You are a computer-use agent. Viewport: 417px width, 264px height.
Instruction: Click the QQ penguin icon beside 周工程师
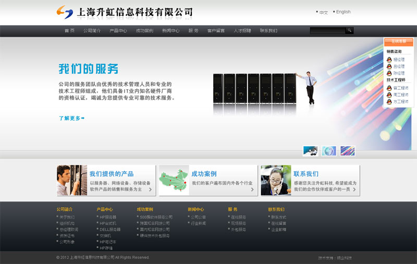point(389,95)
